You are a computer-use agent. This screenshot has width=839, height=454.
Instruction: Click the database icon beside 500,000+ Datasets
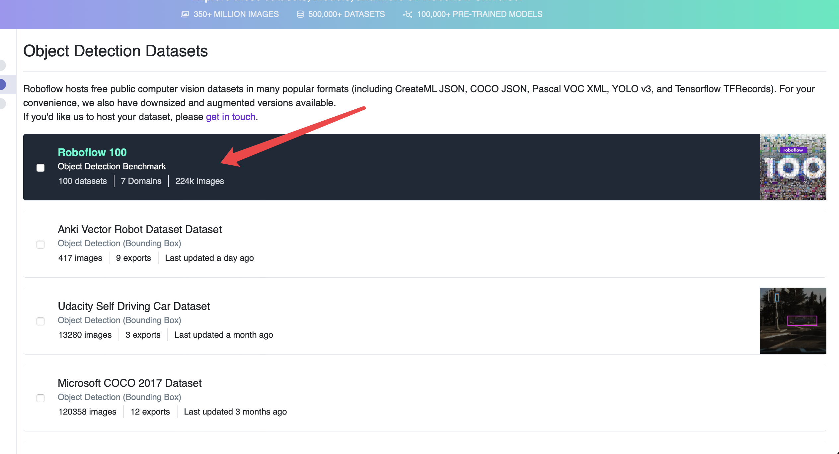pos(300,14)
